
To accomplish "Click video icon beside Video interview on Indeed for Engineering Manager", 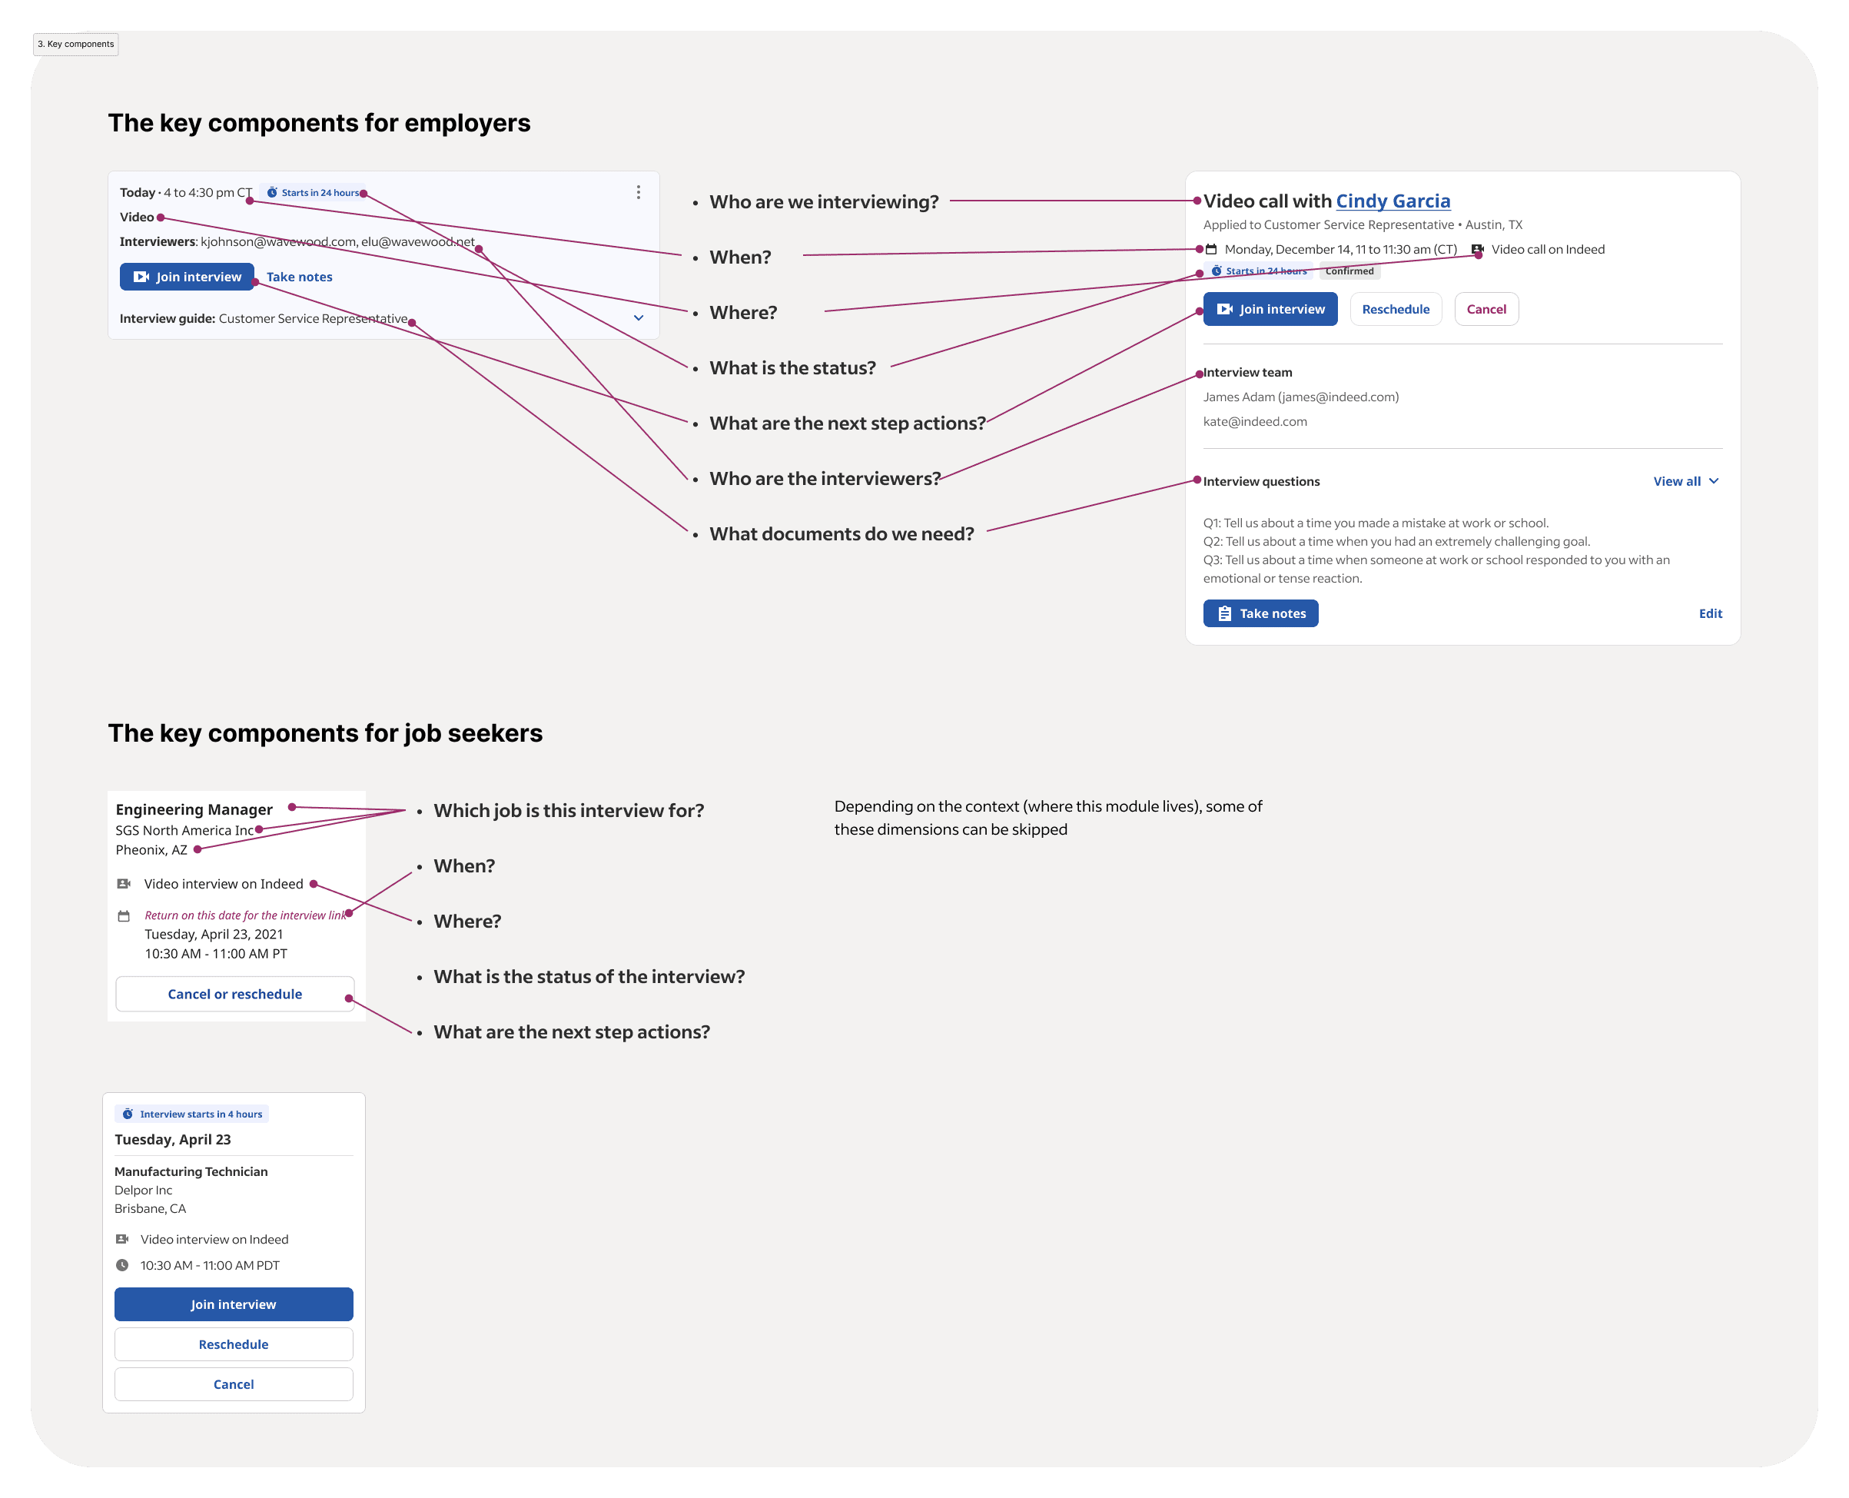I will point(124,884).
